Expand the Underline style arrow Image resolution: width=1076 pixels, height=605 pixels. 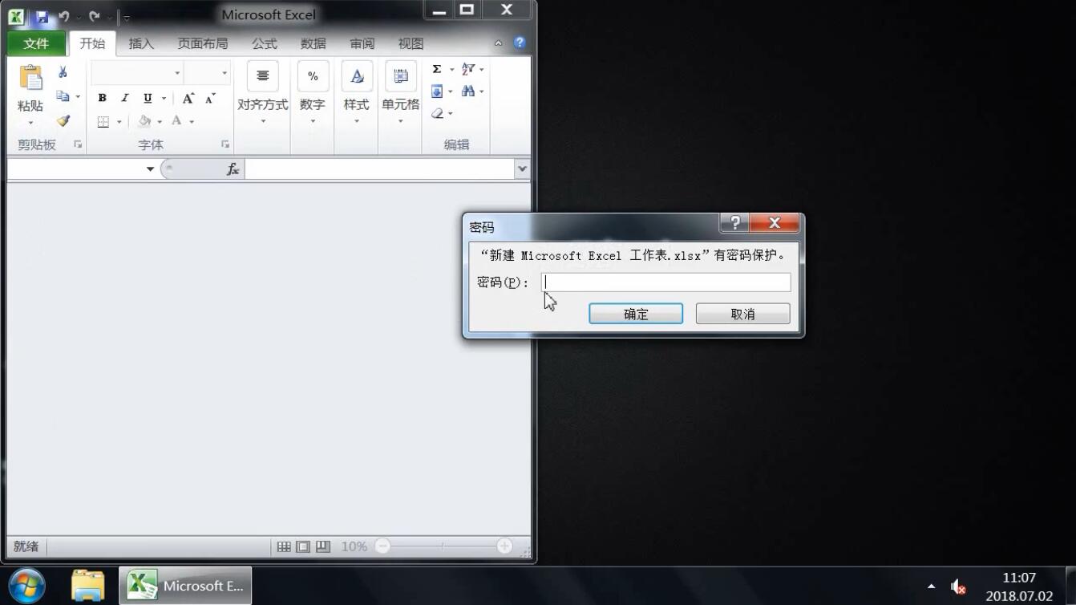(164, 98)
